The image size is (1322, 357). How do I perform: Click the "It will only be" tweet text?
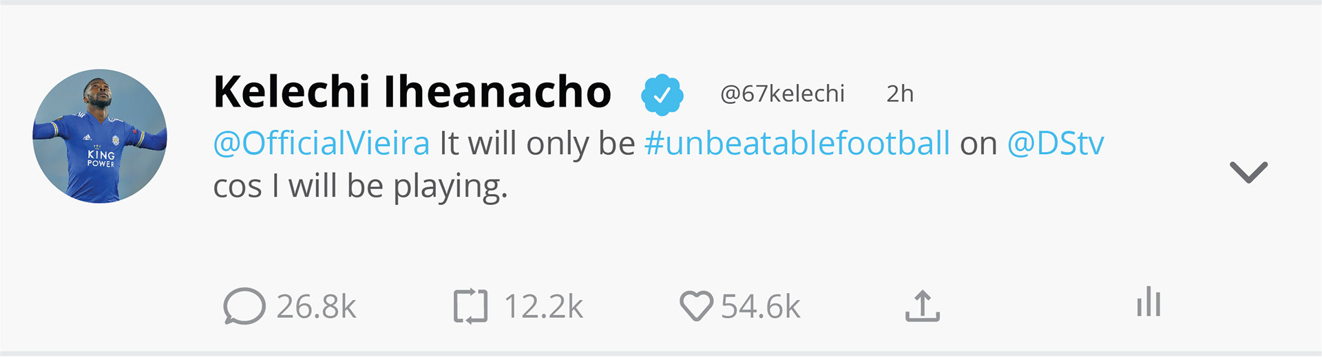(537, 144)
